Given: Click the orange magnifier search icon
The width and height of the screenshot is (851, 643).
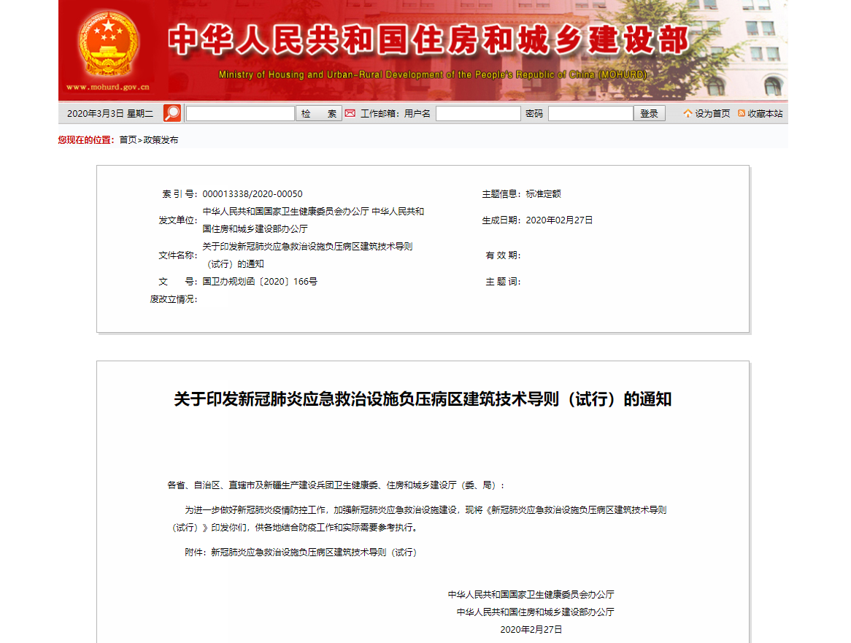Looking at the screenshot, I should pyautogui.click(x=172, y=113).
